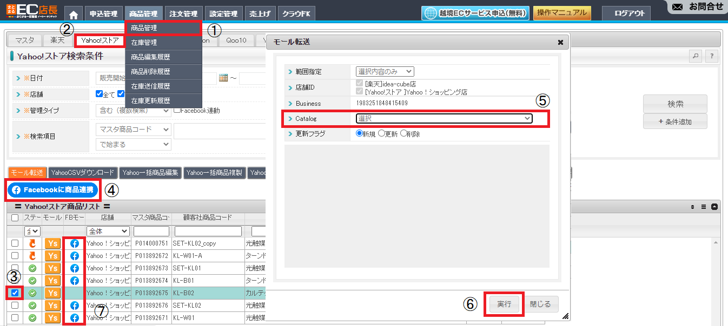Check the row checkbox for KL-W01-A

tap(15, 256)
